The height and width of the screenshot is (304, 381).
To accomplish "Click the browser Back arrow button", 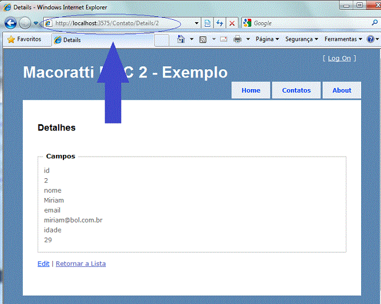I will pyautogui.click(x=10, y=23).
